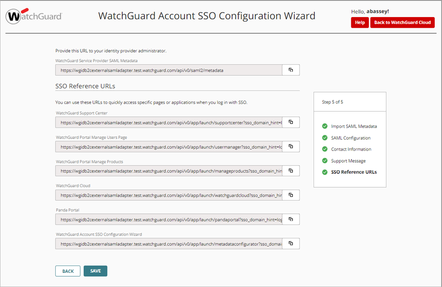Copy the WatchGuard Service Provider SAML Metadata URL
Image resolution: width=442 pixels, height=287 pixels.
tap(290, 70)
